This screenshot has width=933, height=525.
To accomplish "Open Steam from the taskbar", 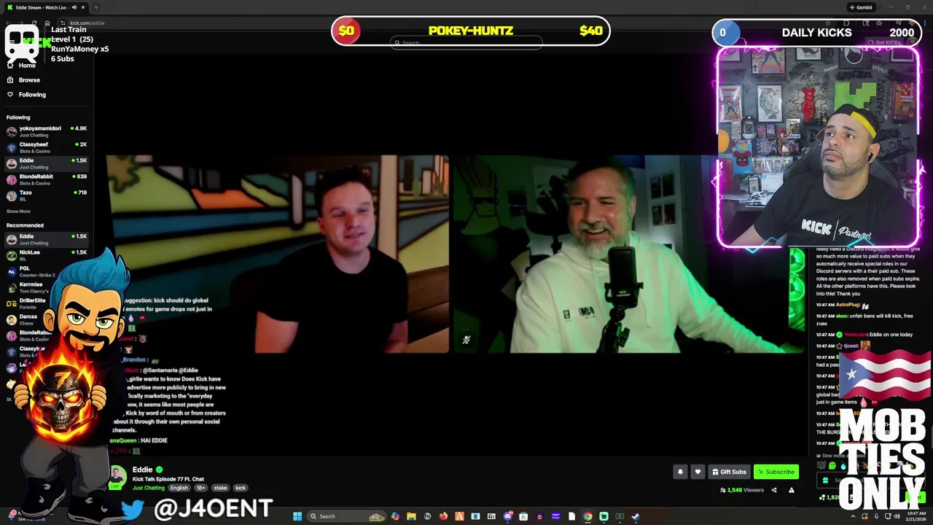I will 636,516.
